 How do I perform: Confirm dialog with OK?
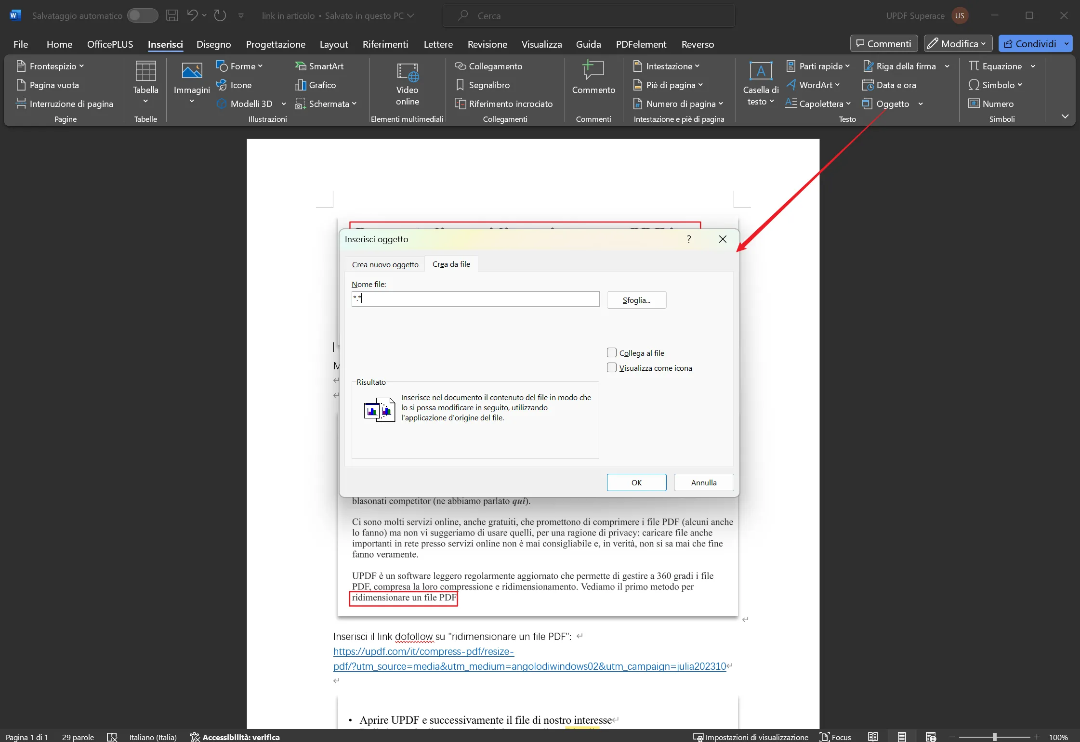[x=636, y=482]
